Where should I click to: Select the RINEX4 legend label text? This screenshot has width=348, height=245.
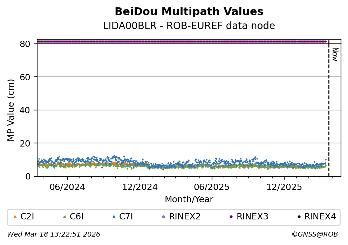click(x=320, y=217)
